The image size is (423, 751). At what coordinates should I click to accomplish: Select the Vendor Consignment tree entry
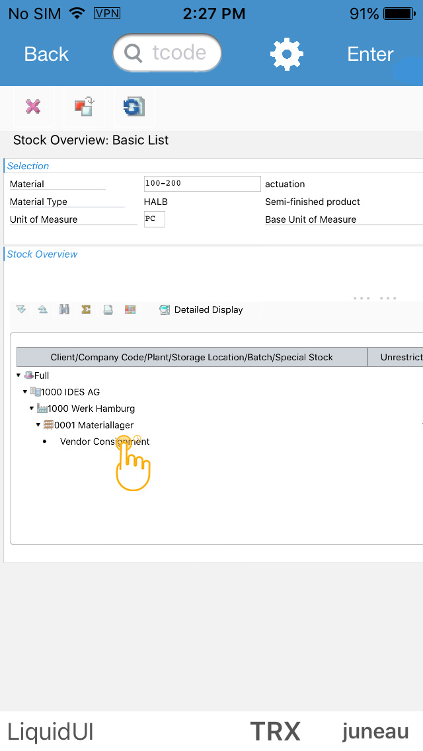[104, 442]
